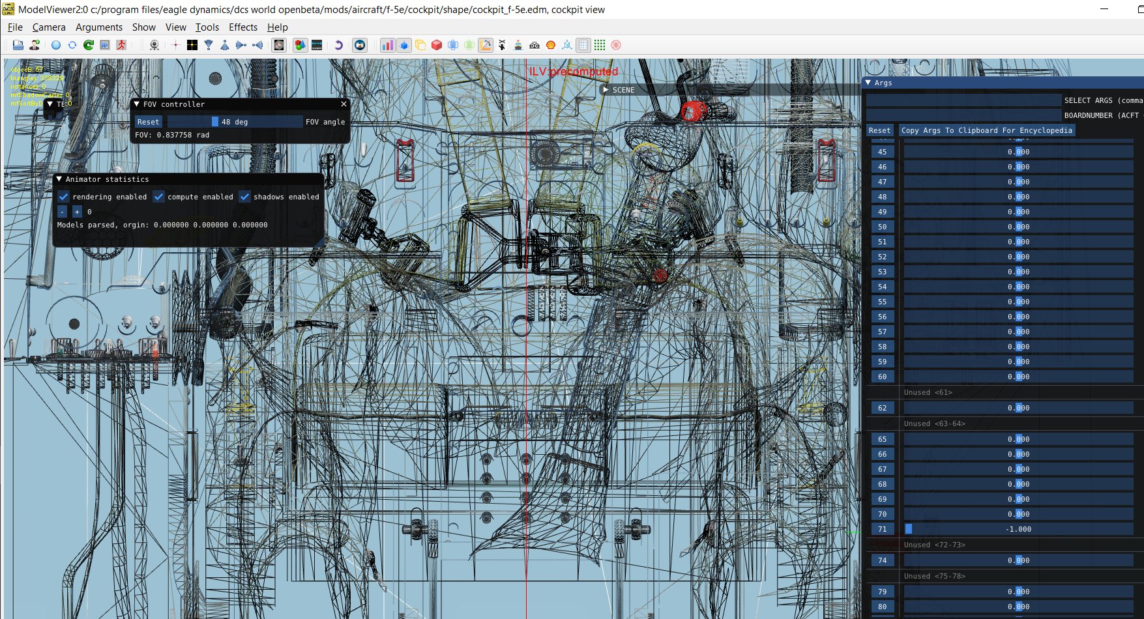Collapse the Args panel

[868, 83]
